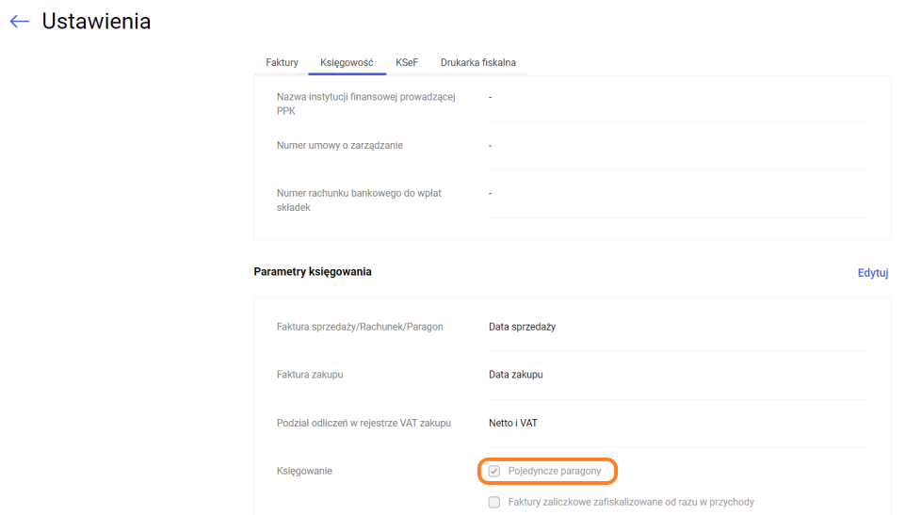This screenshot has height=515, width=905.
Task: Click the Faktura sprzedaży/Rachunek/Paragon label
Action: [x=360, y=327]
